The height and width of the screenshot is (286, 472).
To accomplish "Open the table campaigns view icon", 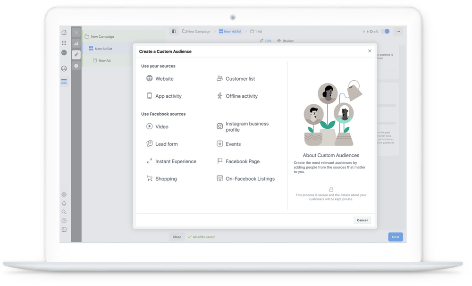I will tap(64, 82).
